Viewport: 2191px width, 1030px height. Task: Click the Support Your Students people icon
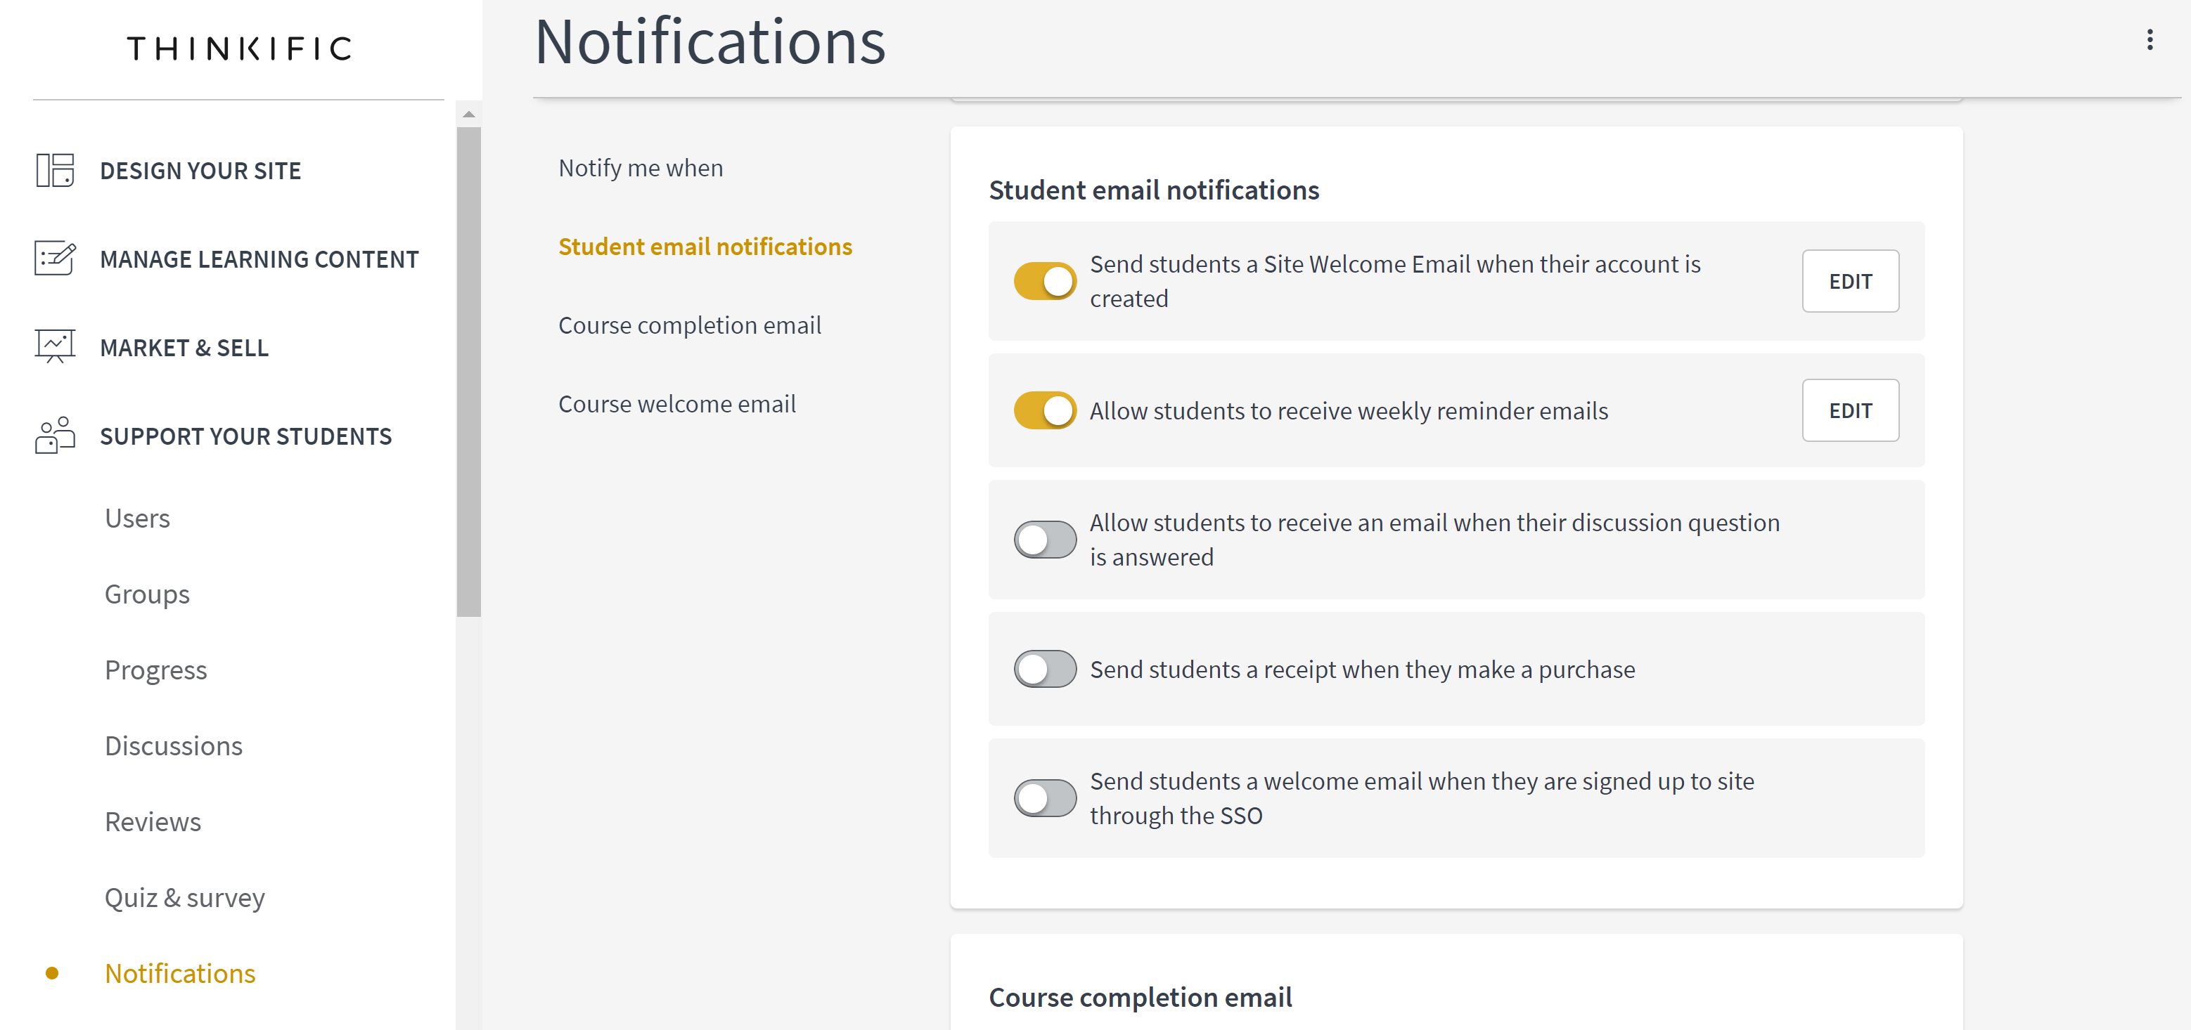point(56,436)
